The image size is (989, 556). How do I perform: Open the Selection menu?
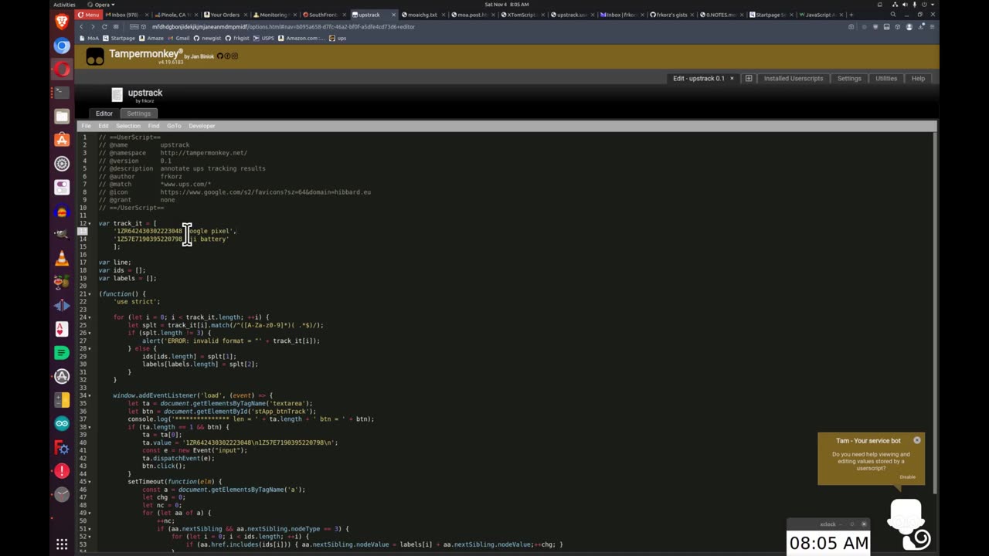[x=128, y=126]
